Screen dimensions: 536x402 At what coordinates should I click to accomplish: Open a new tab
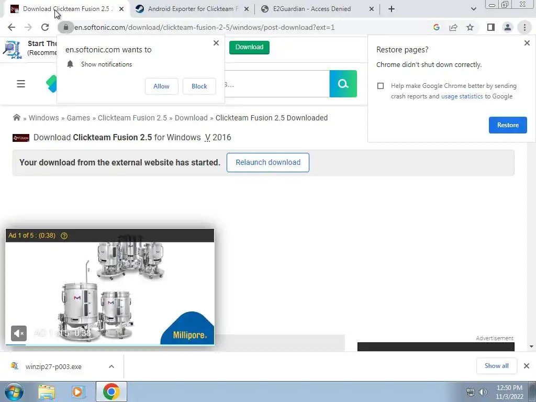click(392, 9)
